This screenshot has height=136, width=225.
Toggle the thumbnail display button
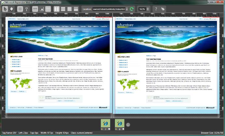(42, 9)
